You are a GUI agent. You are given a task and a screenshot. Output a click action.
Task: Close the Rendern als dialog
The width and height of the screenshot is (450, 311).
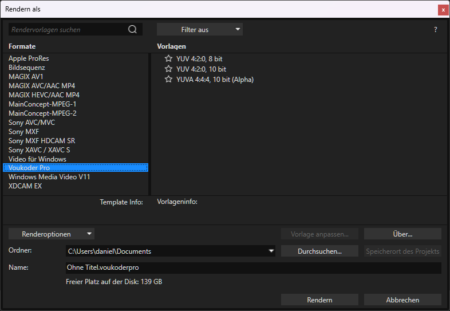click(443, 10)
